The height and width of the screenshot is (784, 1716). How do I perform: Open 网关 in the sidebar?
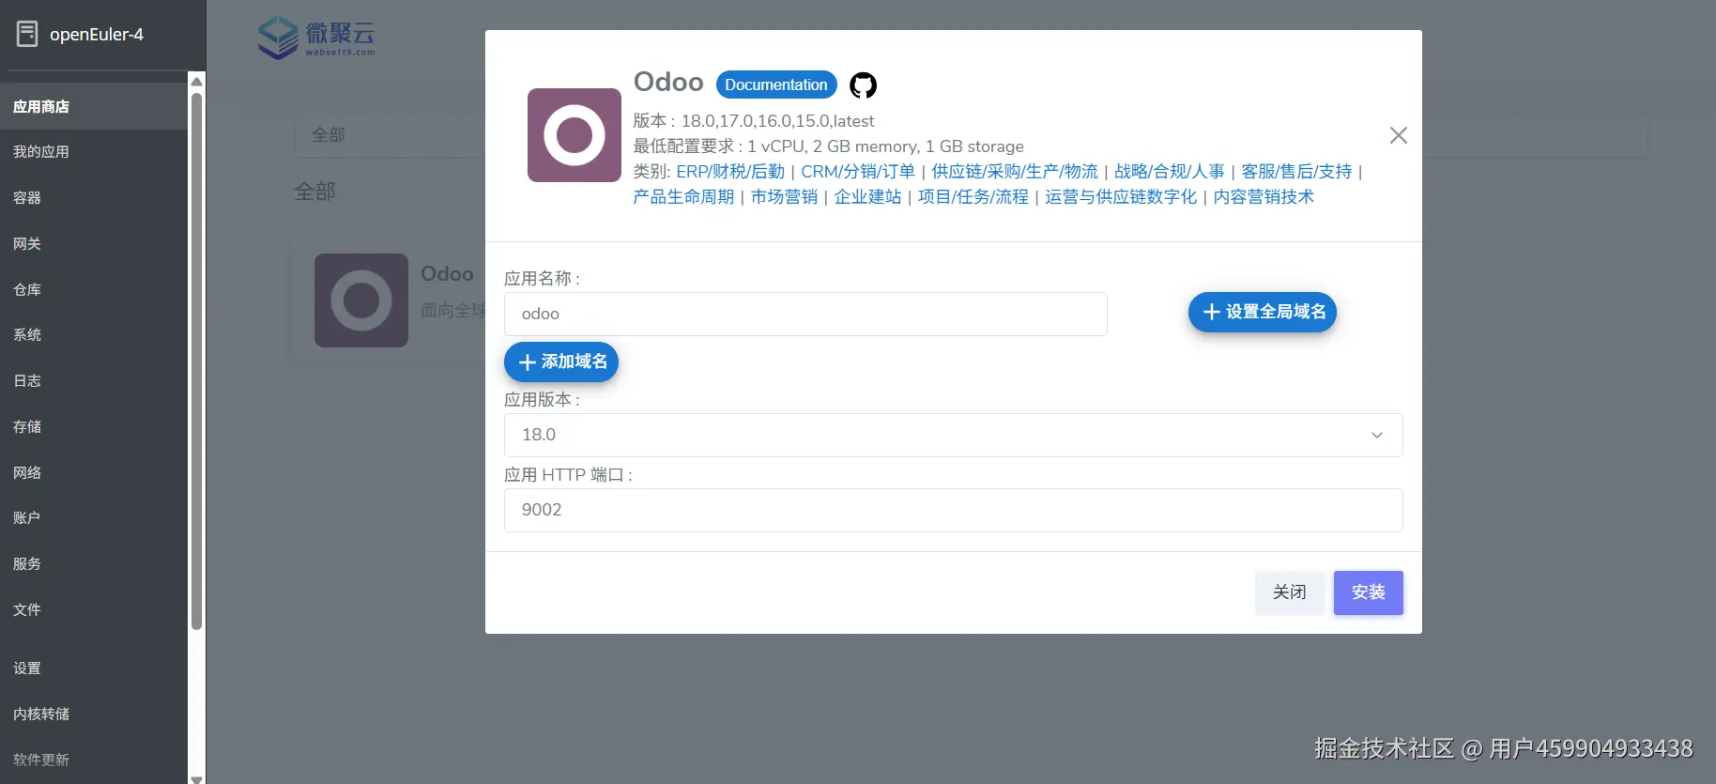point(94,243)
